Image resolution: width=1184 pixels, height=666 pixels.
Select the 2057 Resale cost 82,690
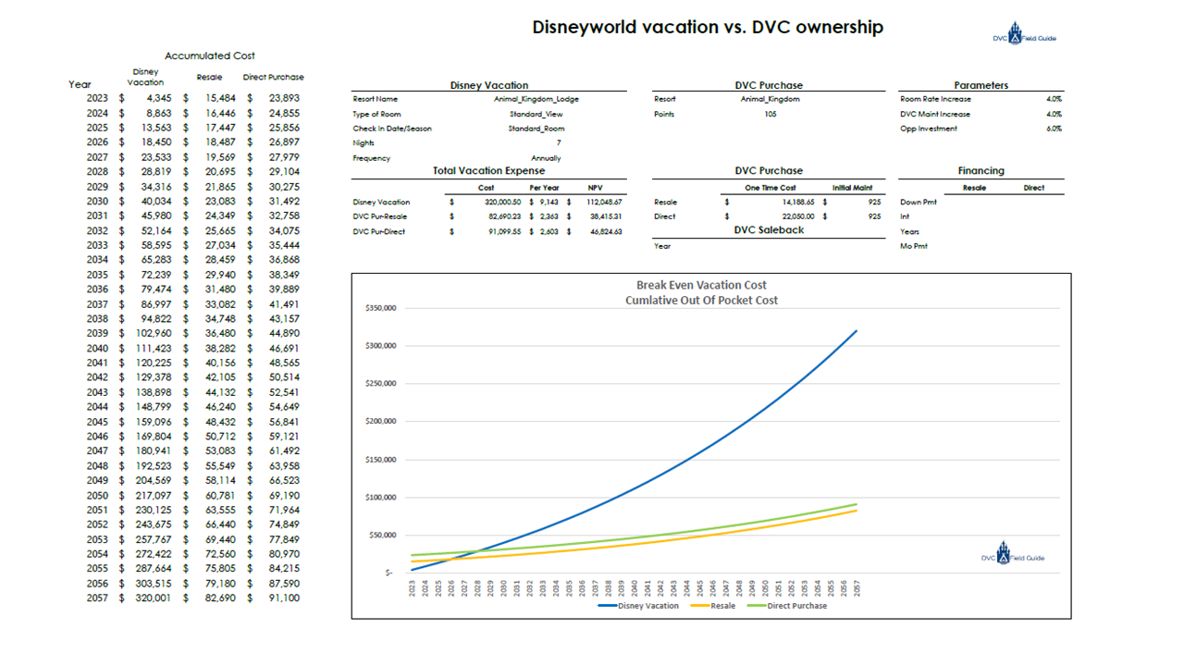221,598
